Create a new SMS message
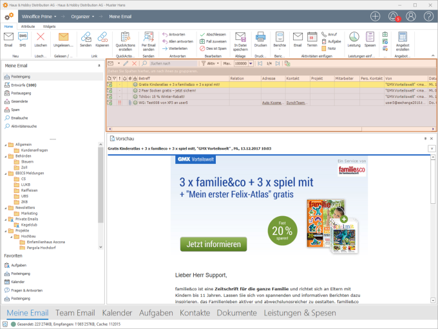 (23, 39)
